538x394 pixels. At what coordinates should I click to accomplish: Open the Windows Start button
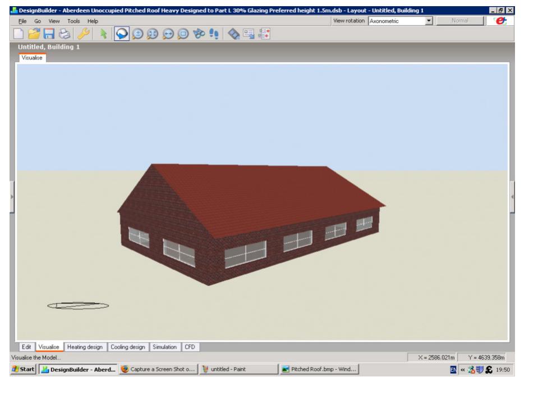(x=24, y=369)
